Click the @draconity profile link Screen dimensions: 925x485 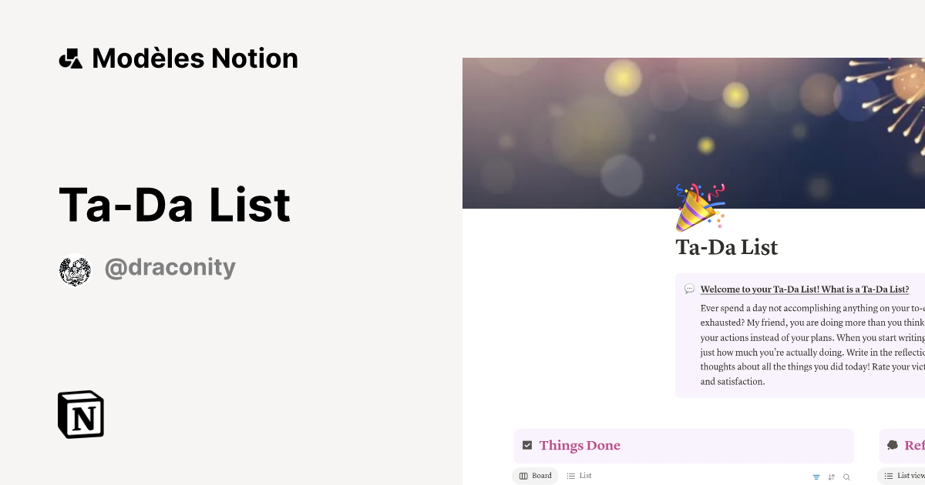point(170,267)
